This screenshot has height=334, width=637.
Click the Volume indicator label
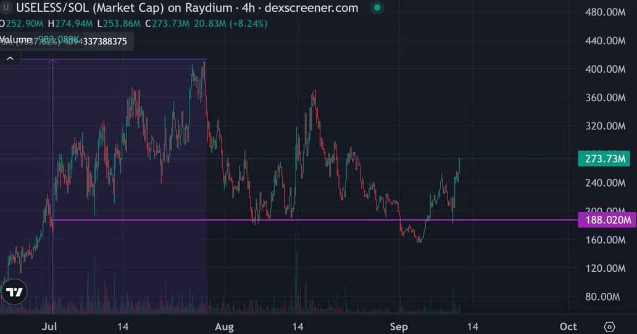[16, 40]
